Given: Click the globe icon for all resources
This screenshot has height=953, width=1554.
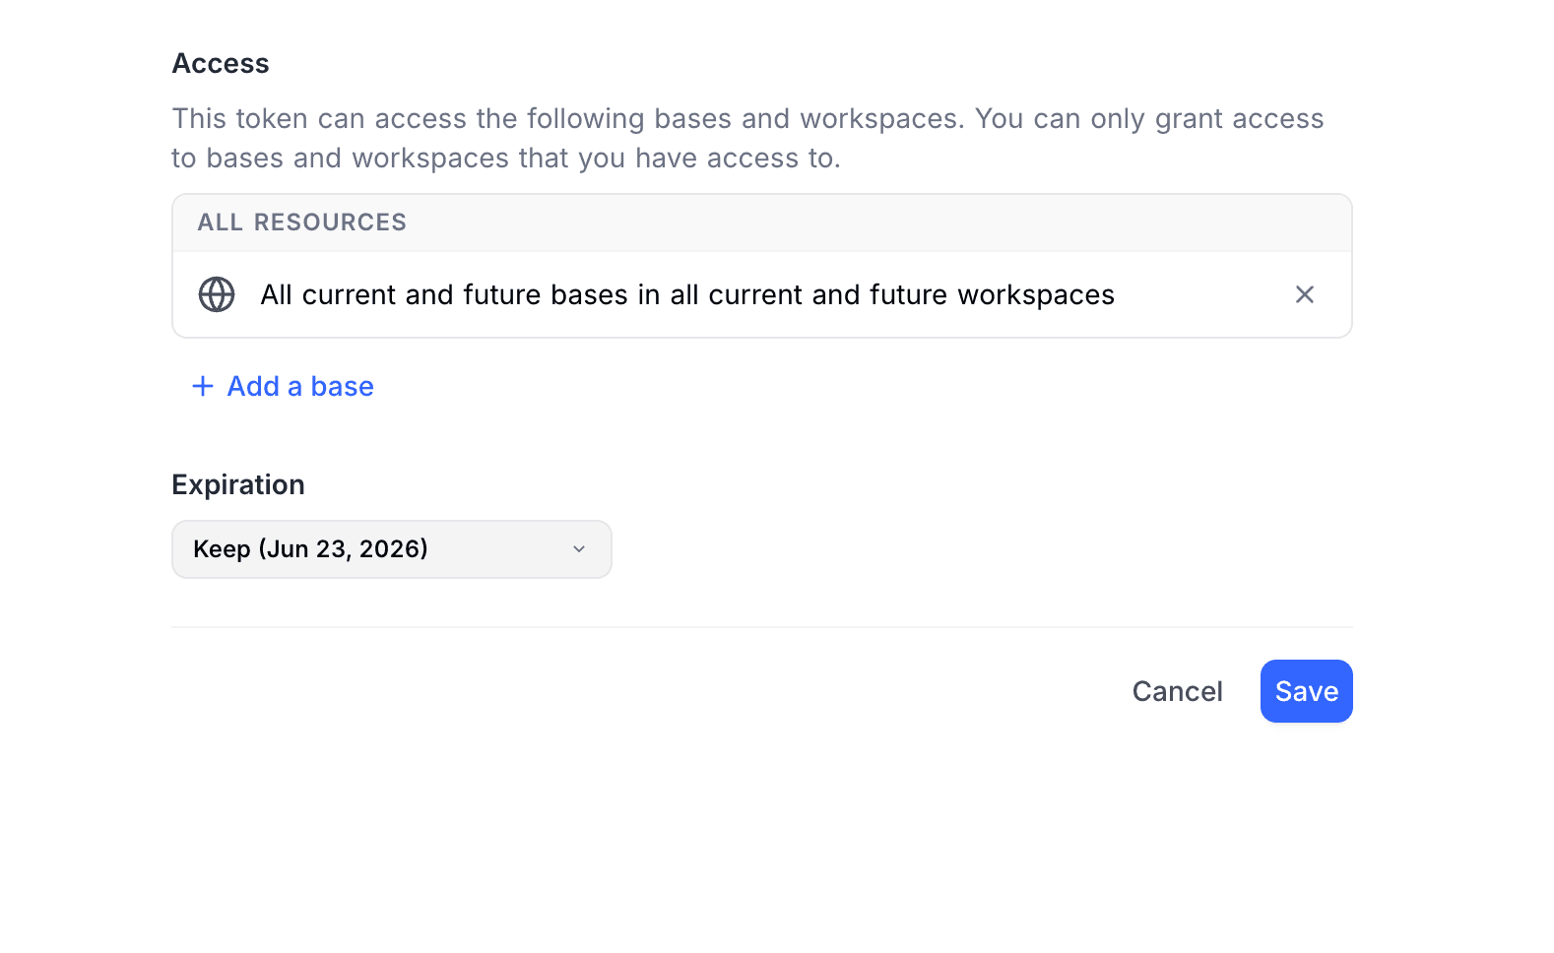Looking at the screenshot, I should tap(217, 294).
